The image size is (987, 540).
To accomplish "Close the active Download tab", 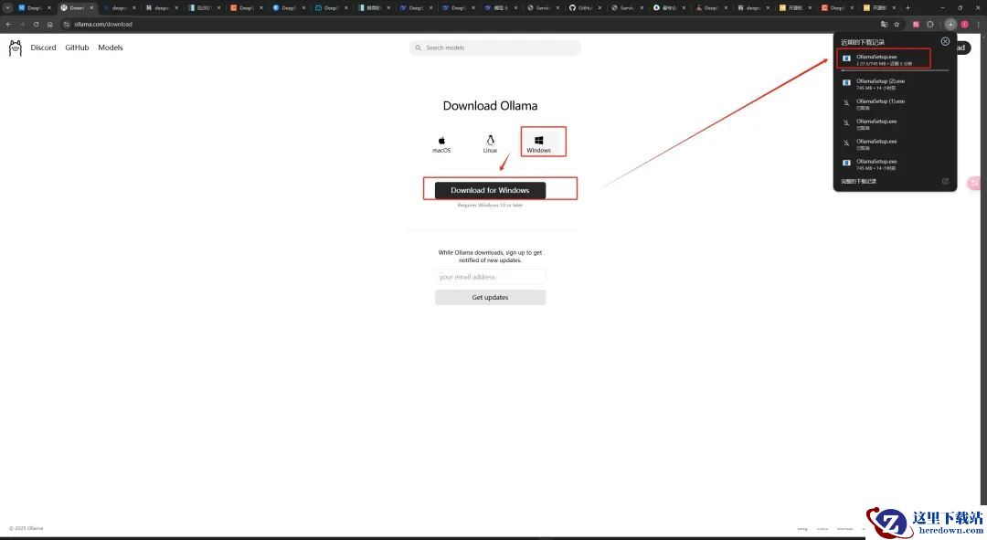I will [91, 7].
